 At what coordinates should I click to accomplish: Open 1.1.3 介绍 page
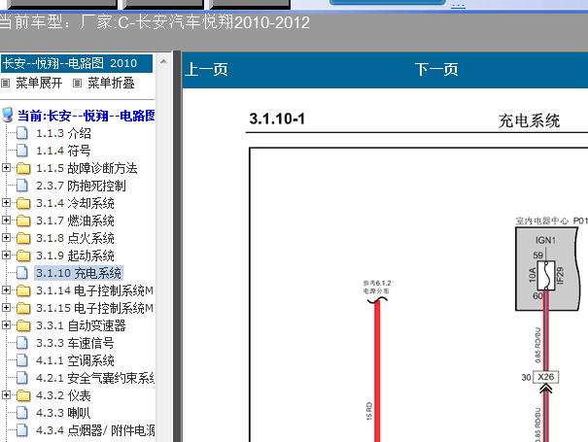click(x=63, y=133)
